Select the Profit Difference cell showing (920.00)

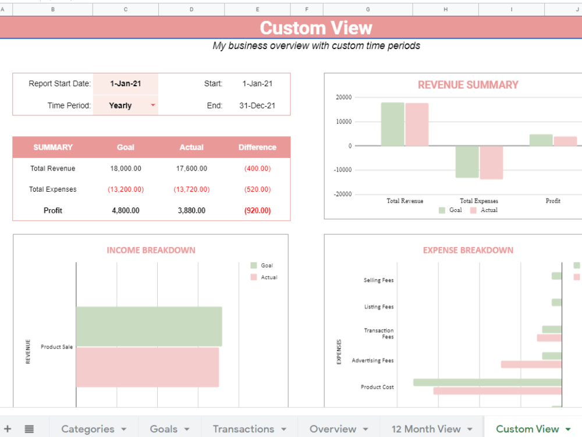click(257, 210)
